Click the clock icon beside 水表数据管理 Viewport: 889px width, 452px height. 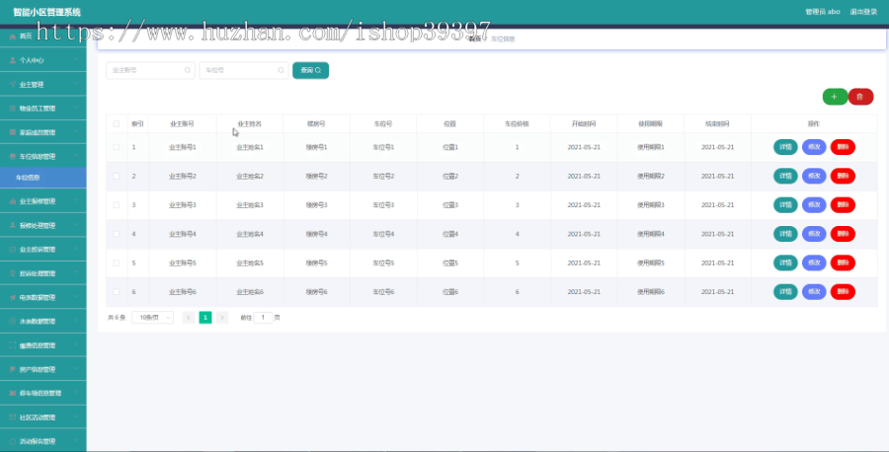click(x=13, y=321)
